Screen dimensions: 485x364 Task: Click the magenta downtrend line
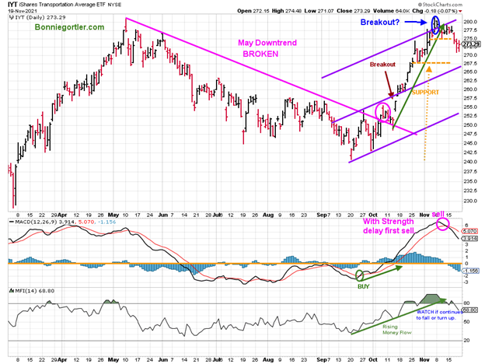(x=233, y=66)
